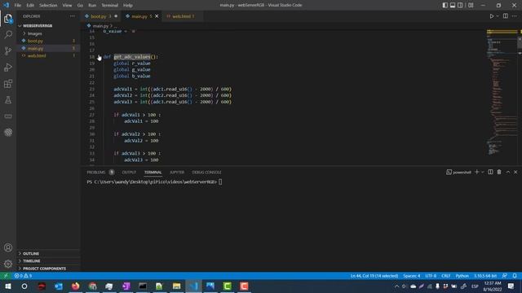Open the Go menu
Image resolution: width=522 pixels, height=293 pixels.
(x=80, y=6)
